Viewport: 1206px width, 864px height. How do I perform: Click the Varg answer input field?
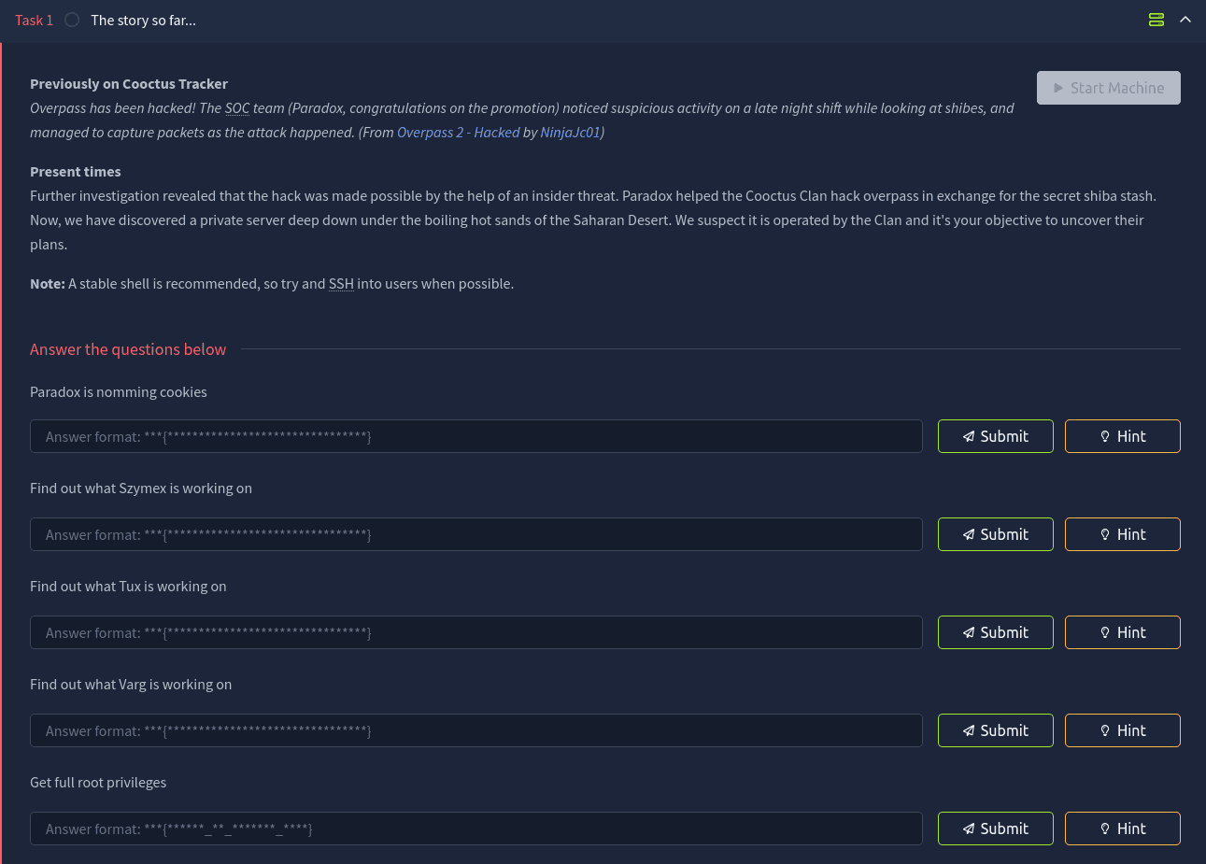(x=476, y=730)
